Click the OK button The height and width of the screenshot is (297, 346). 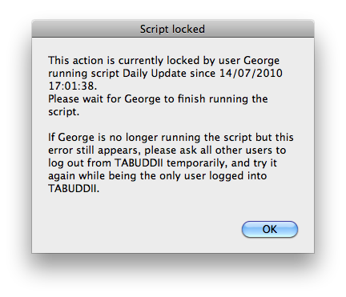[270, 229]
